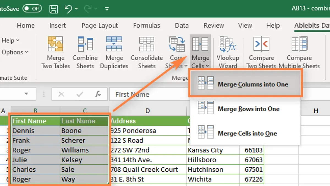Select the Ablebits Data tab
330x186 pixels.
312,26
